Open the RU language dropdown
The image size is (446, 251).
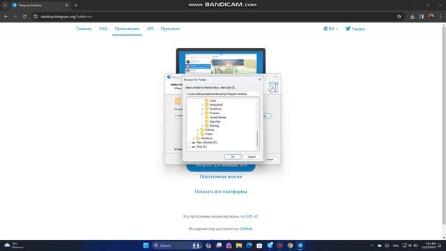pos(330,29)
